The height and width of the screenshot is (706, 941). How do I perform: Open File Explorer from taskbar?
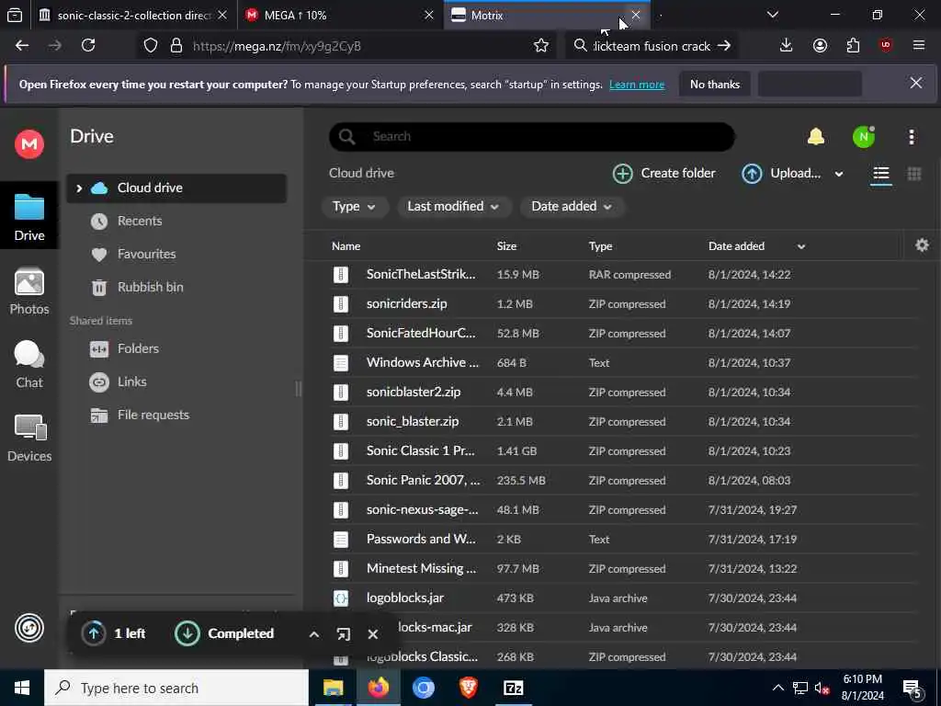333,688
